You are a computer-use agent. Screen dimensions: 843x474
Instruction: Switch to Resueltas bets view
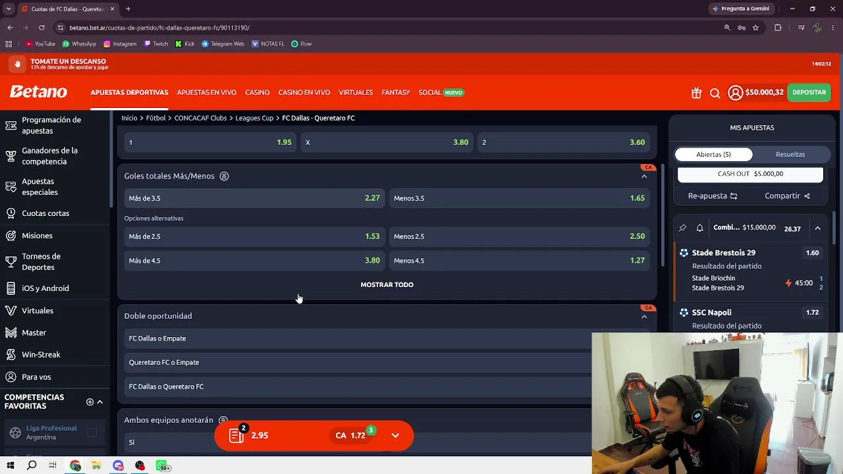(x=790, y=154)
